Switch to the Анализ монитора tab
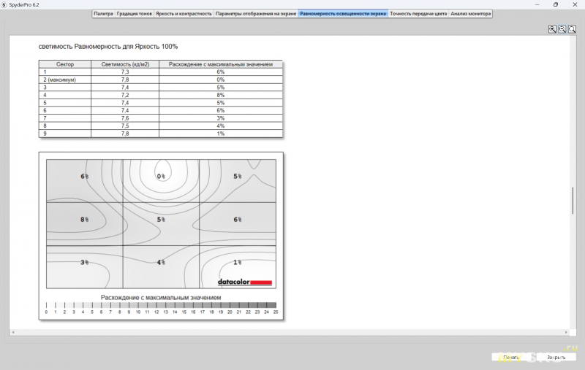 tap(470, 13)
